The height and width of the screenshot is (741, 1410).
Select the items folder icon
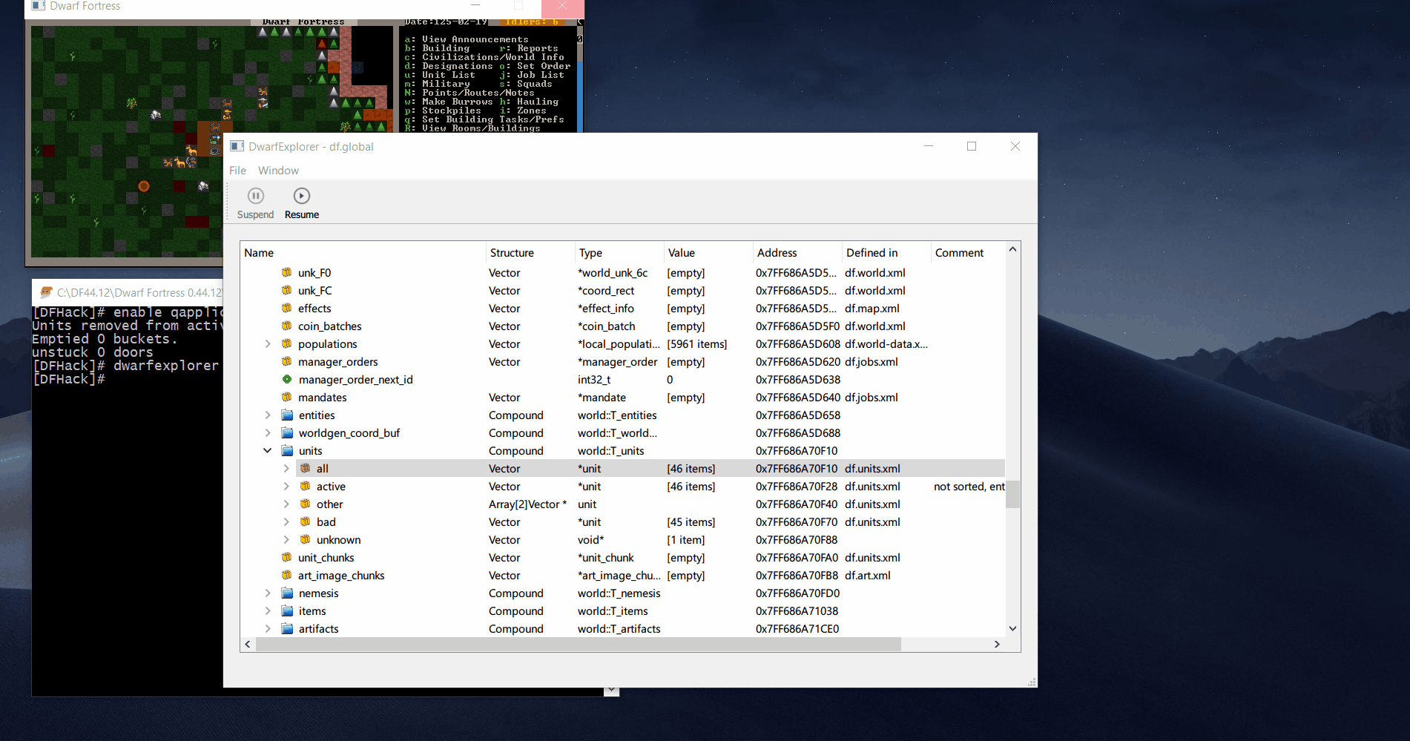pos(288,611)
